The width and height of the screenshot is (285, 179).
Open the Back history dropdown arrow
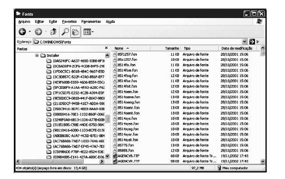(29, 32)
